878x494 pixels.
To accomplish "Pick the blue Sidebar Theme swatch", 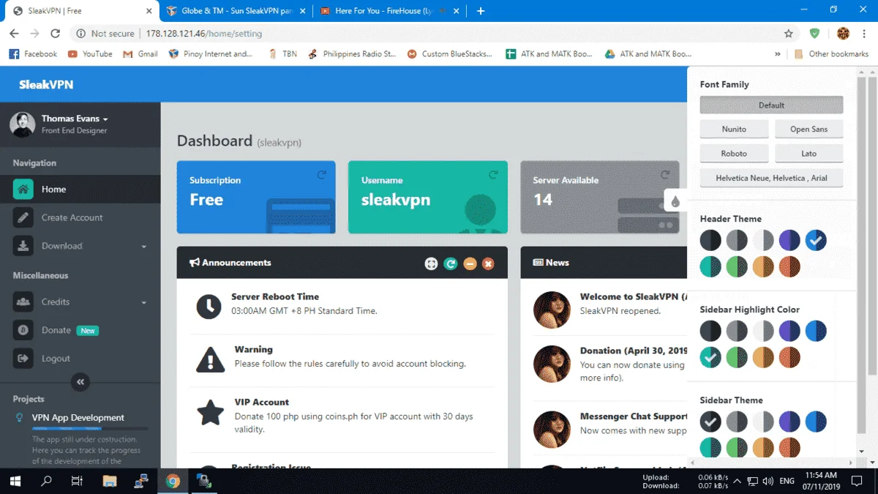I will [x=816, y=422].
